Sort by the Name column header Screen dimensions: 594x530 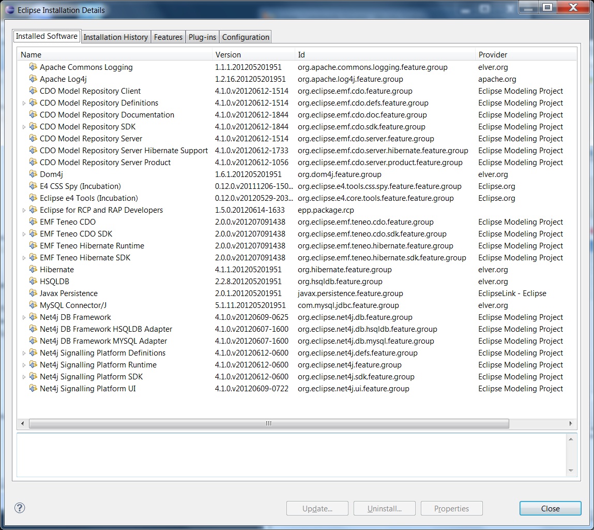115,55
